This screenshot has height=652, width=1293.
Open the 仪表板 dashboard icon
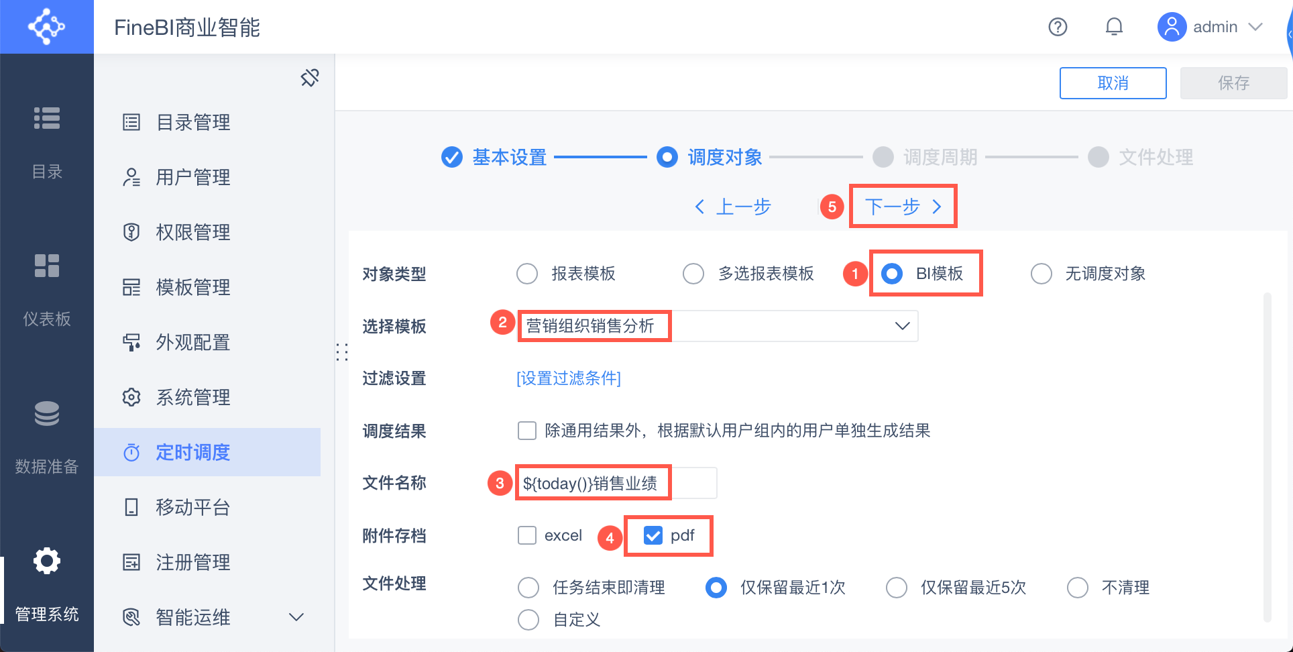coord(47,266)
